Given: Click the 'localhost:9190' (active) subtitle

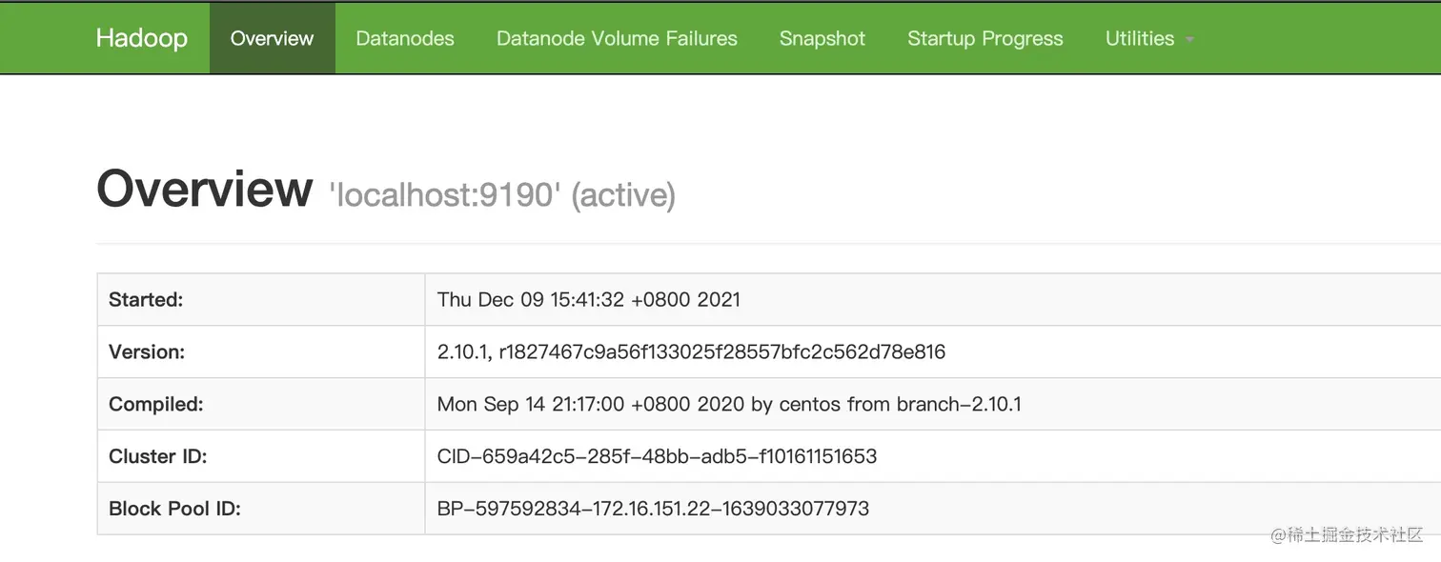Looking at the screenshot, I should tap(502, 195).
